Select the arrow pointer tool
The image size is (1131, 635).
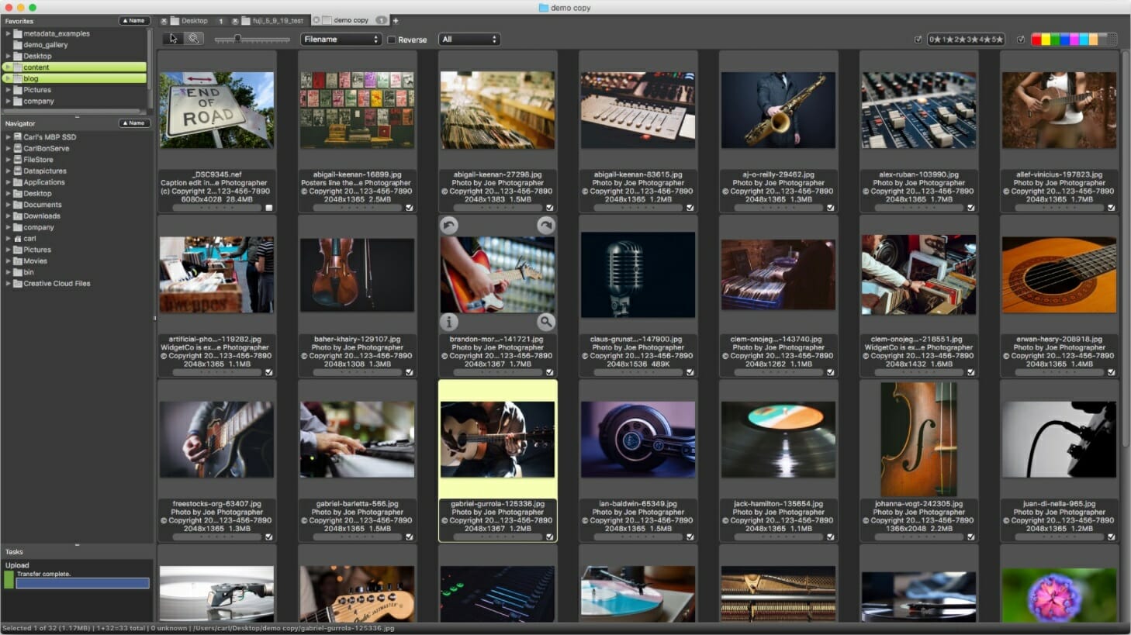(x=173, y=39)
